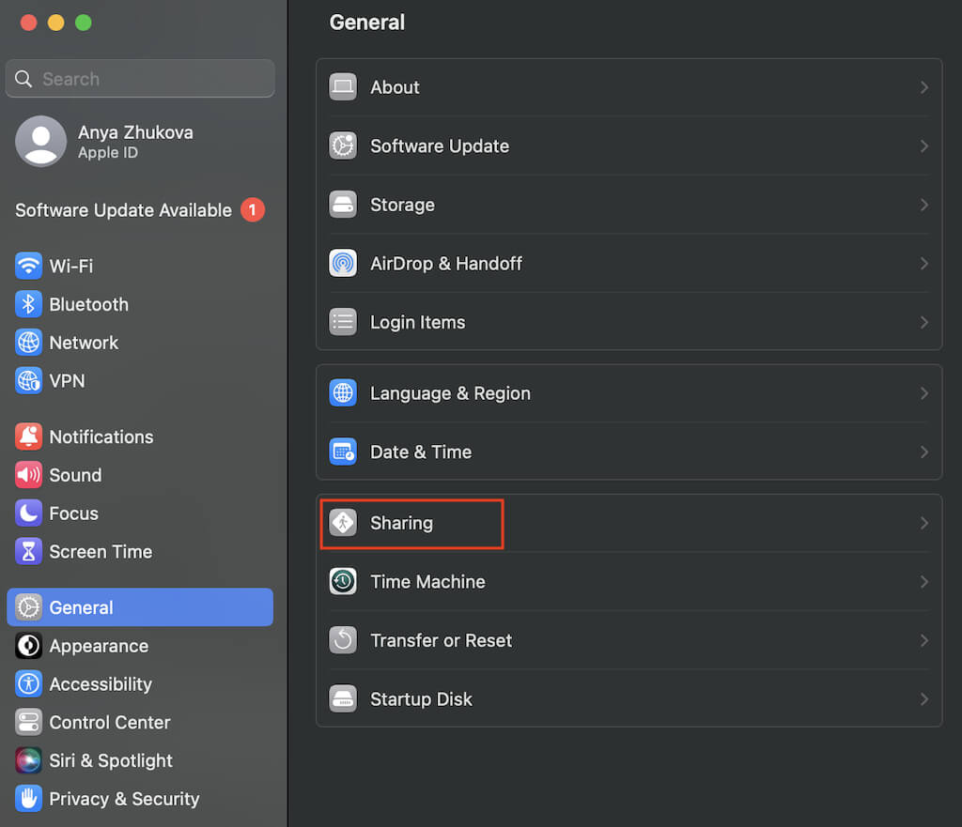The width and height of the screenshot is (962, 827).
Task: Expand the Language & Region chevron
Action: [924, 393]
